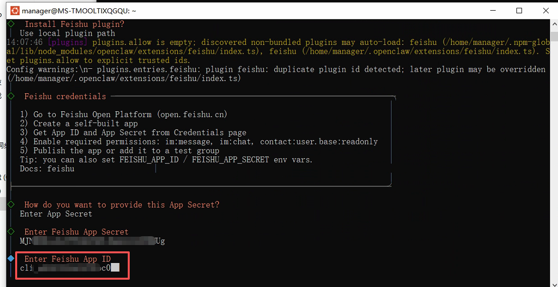Image resolution: width=558 pixels, height=287 pixels.
Task: Click the 'Feishu credentials' heading
Action: pos(65,97)
